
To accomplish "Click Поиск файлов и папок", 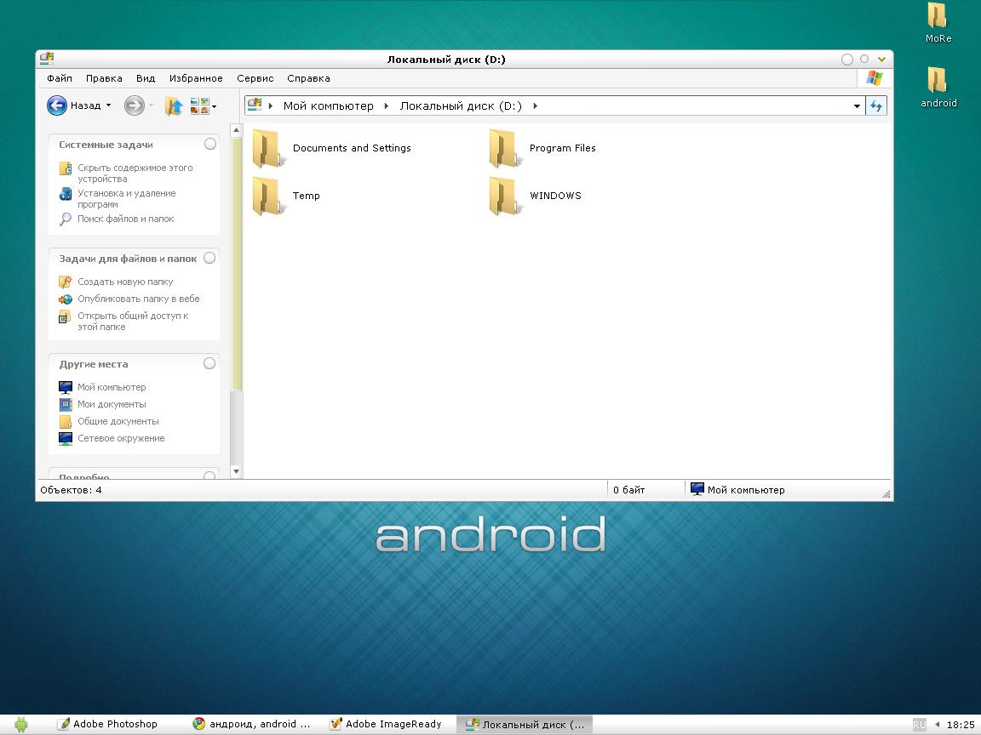I will (x=117, y=219).
